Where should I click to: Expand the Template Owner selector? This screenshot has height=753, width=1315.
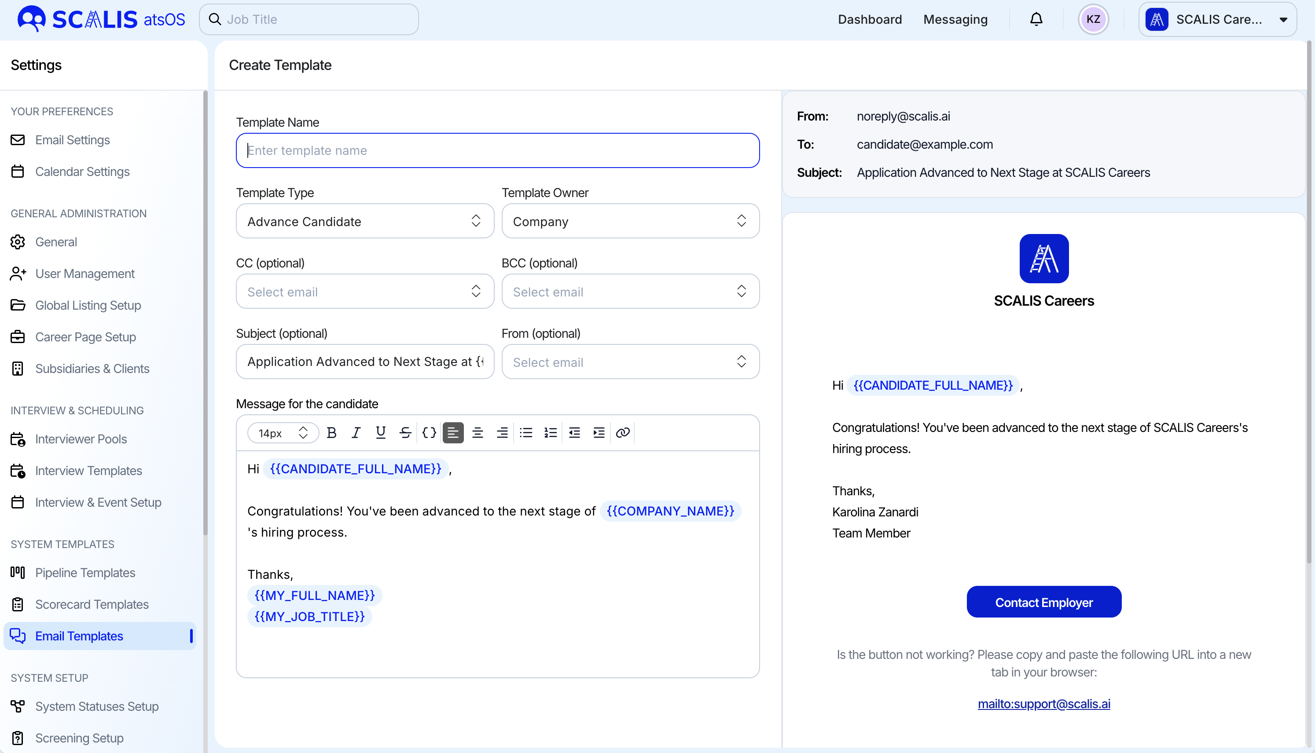point(630,221)
